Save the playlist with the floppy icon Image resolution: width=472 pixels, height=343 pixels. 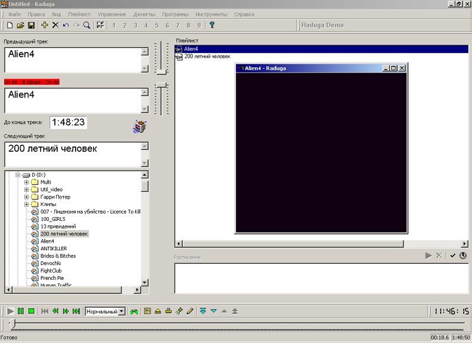31,25
